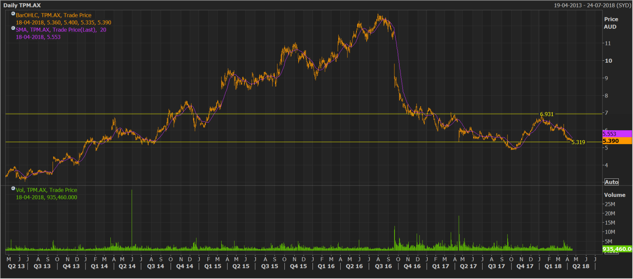Click the 6.931 horizontal line label

[x=547, y=114]
